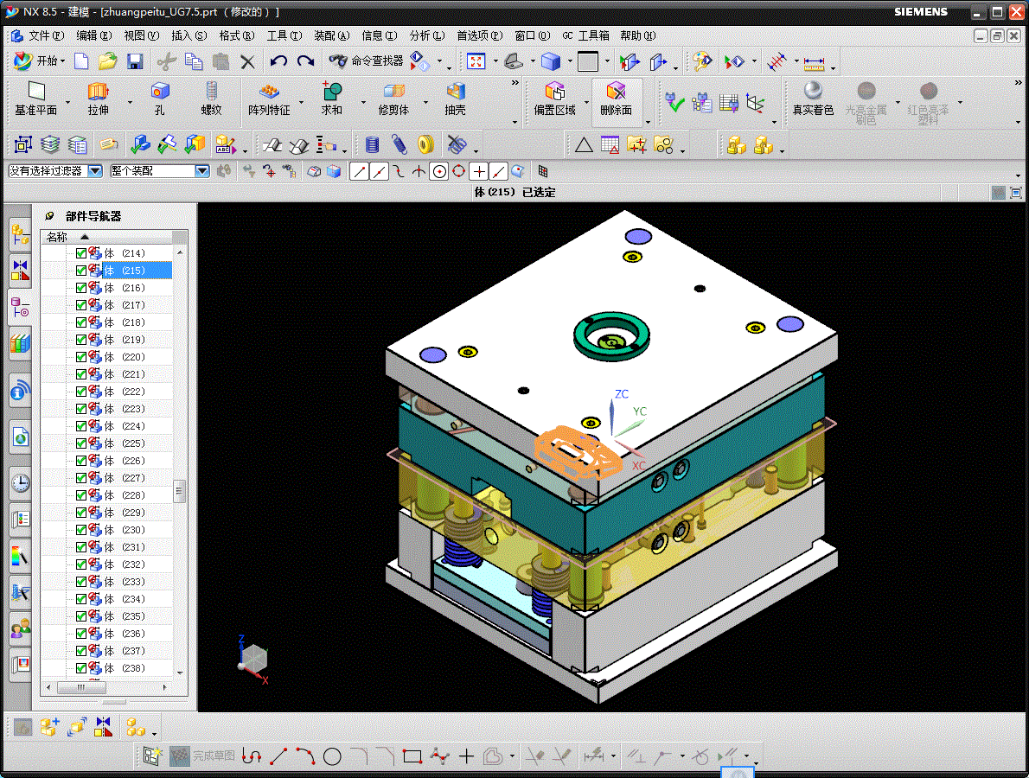Expand the Trim Body dropdown arrow

425,102
